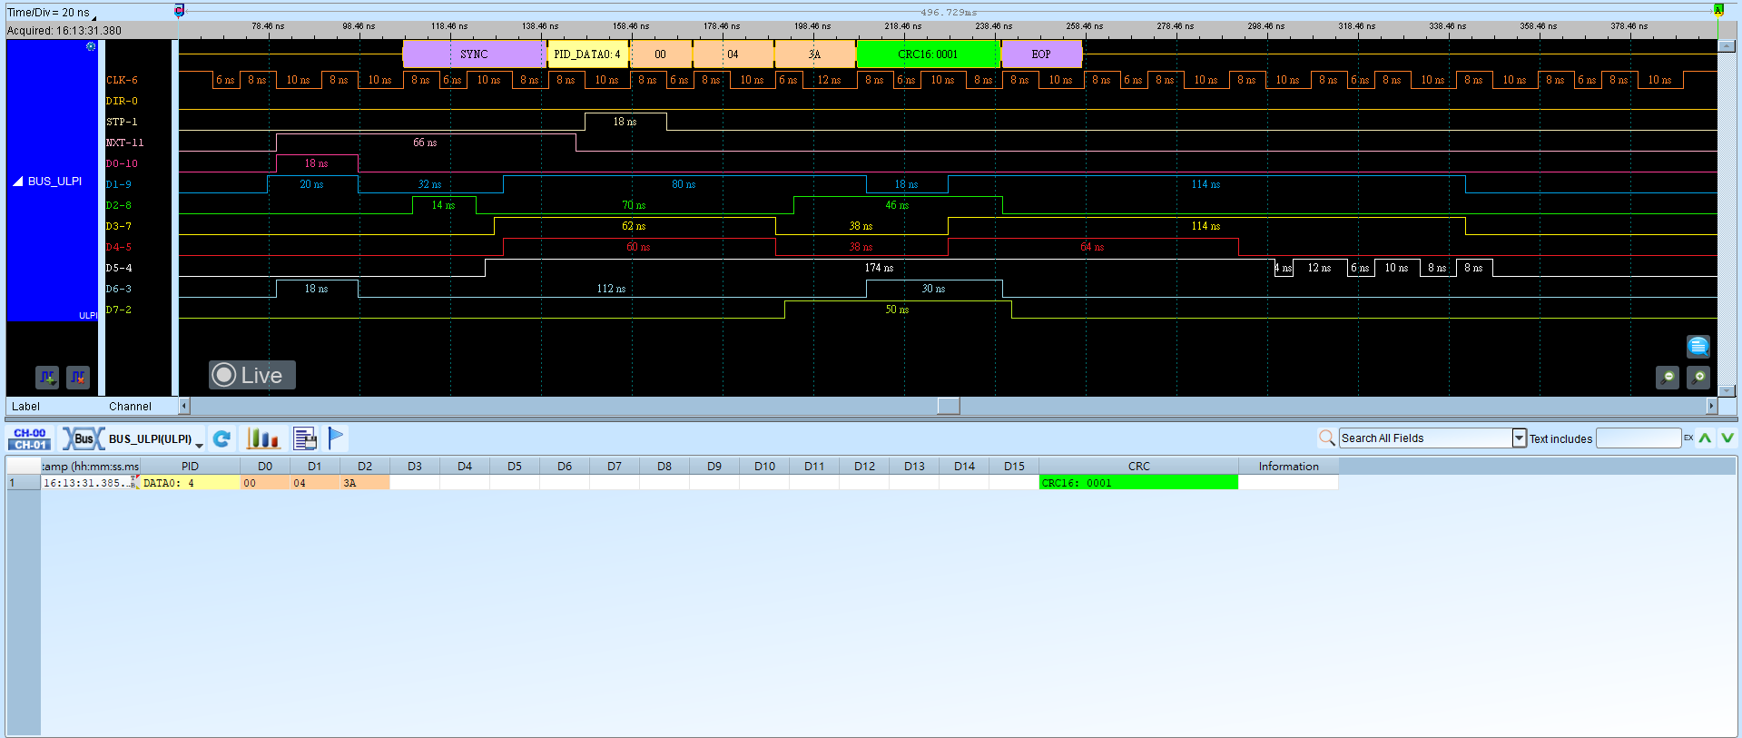Save the packet list report
This screenshot has height=738, width=1742.
click(x=305, y=439)
